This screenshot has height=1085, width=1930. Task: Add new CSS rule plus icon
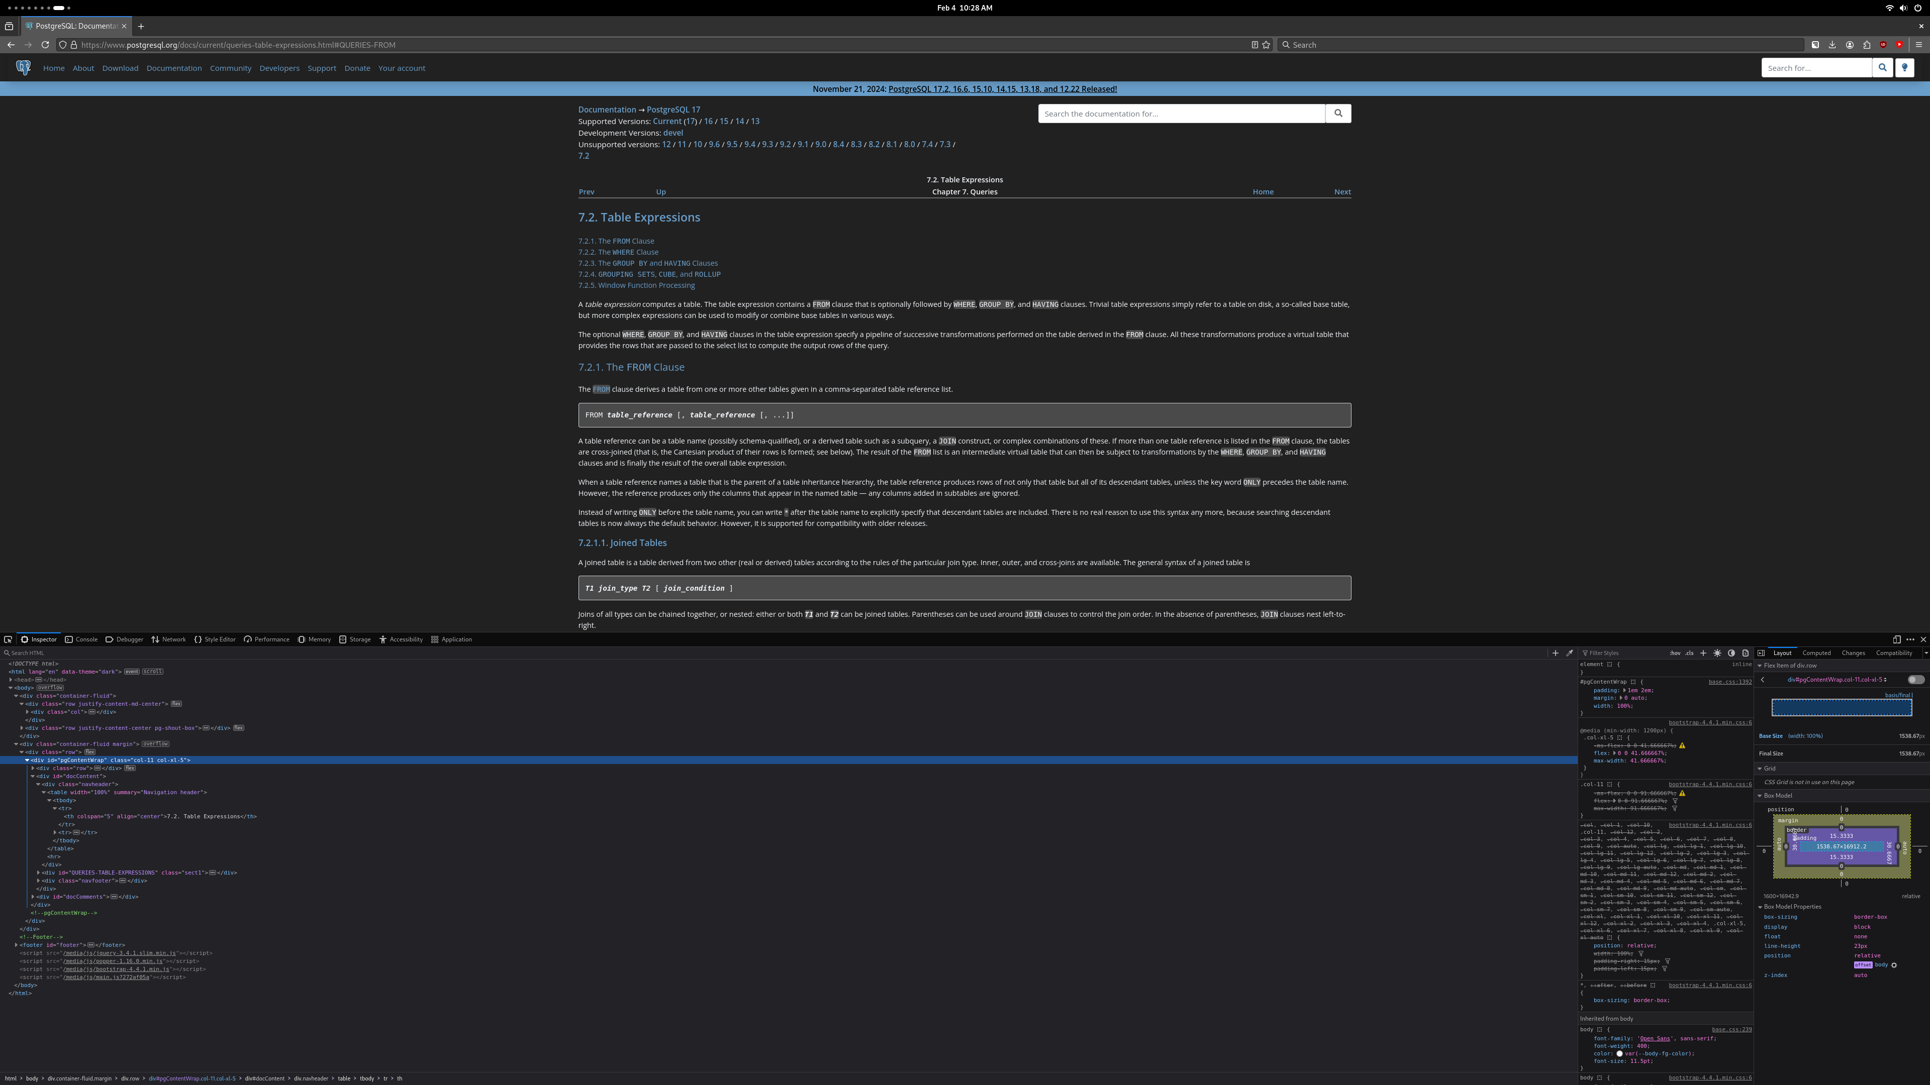click(1703, 653)
